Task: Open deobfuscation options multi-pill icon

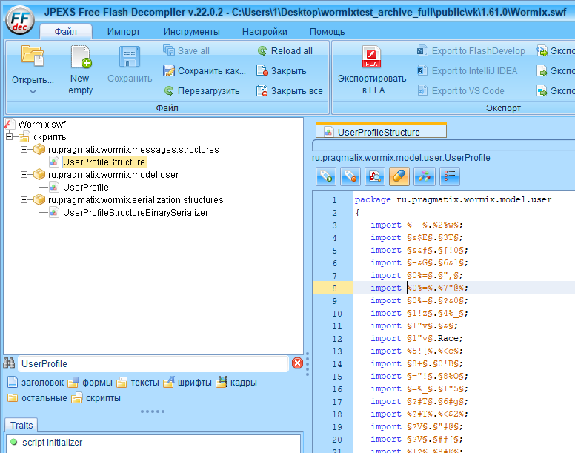Action: (425, 176)
